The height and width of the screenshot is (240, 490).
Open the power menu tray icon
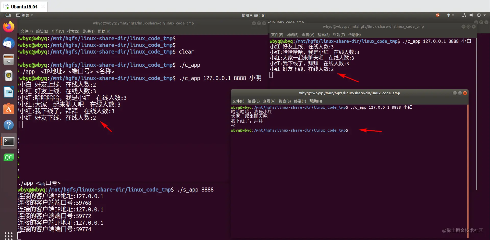click(479, 15)
